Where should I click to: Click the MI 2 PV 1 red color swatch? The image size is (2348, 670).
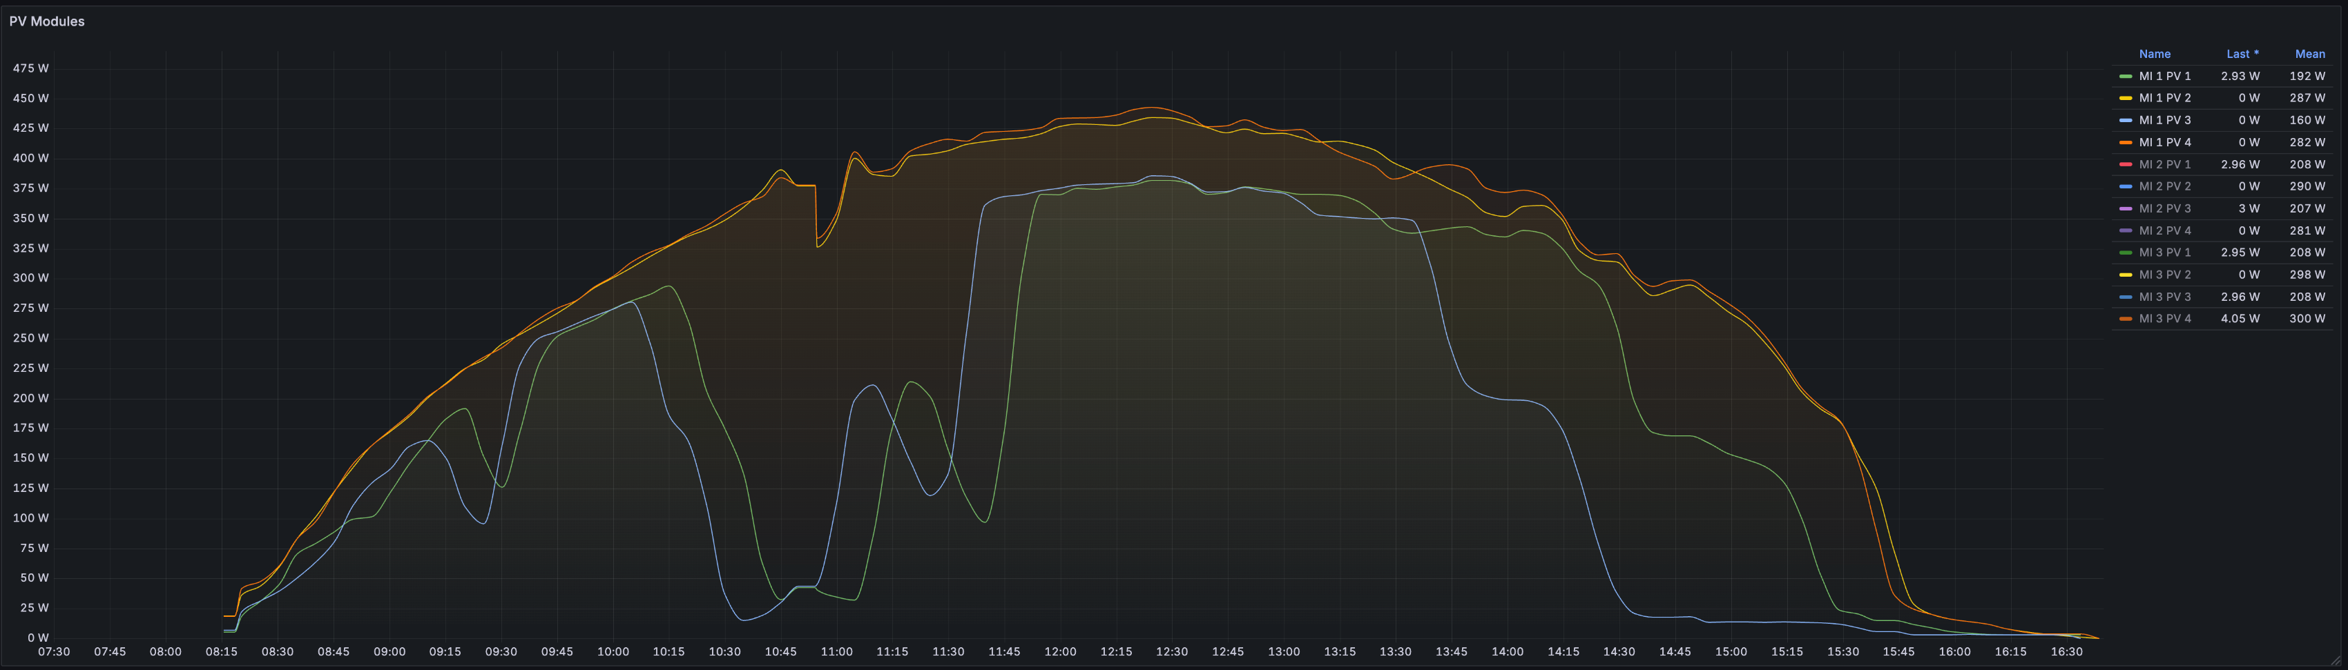tap(2126, 165)
